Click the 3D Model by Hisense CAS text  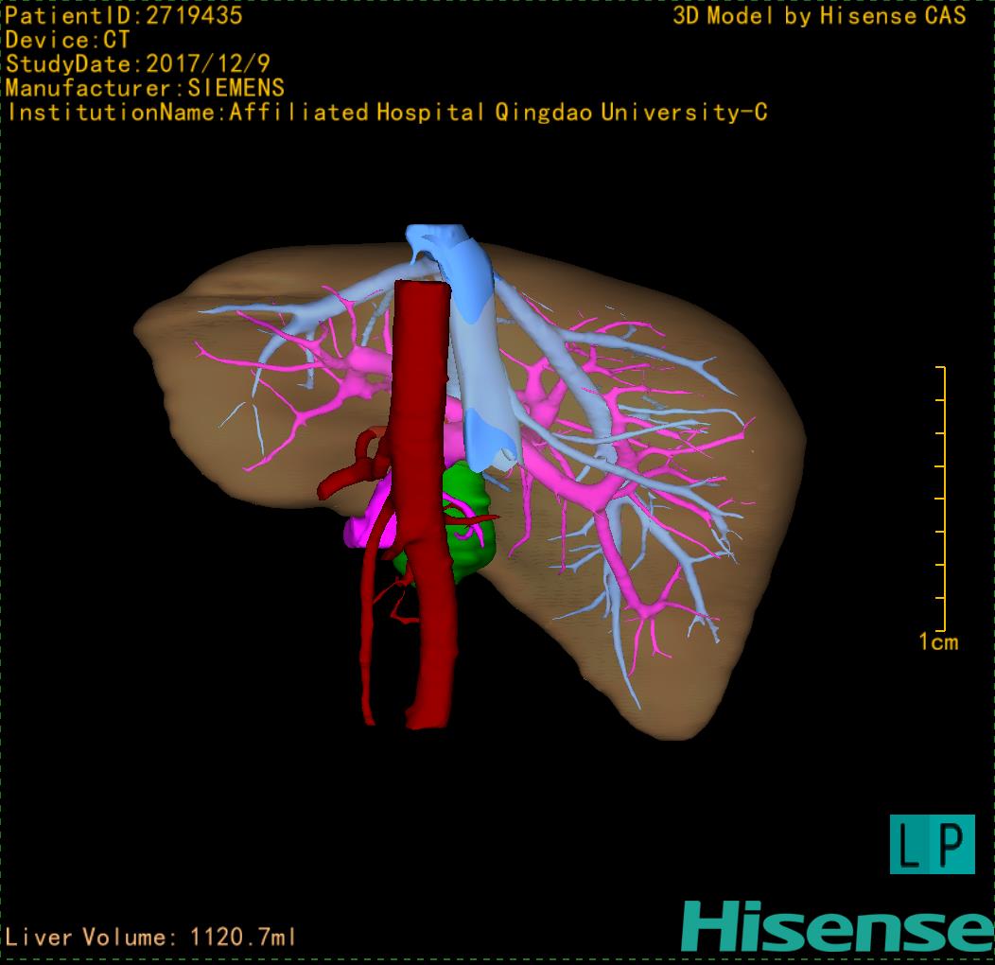coord(819,16)
